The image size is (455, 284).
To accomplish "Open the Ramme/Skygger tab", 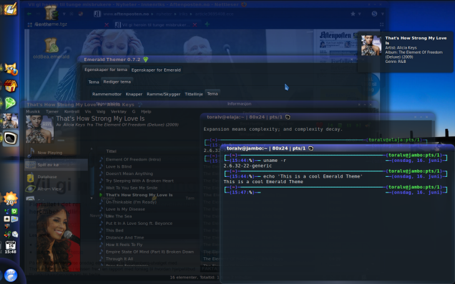I will tap(164, 94).
